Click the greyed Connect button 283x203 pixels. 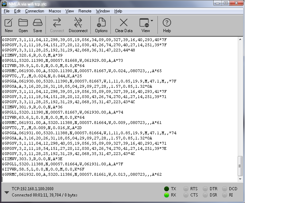pos(57,25)
